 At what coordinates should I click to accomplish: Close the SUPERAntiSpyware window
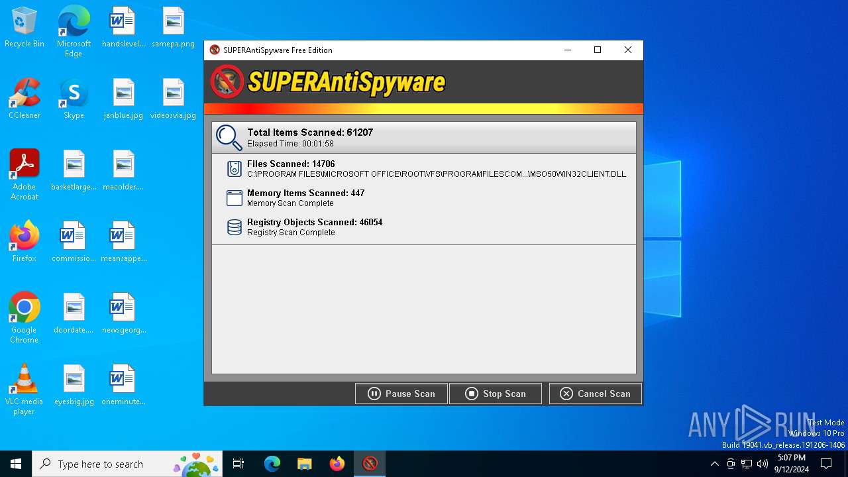click(628, 50)
